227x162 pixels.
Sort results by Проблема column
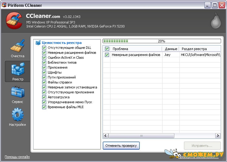(136, 49)
